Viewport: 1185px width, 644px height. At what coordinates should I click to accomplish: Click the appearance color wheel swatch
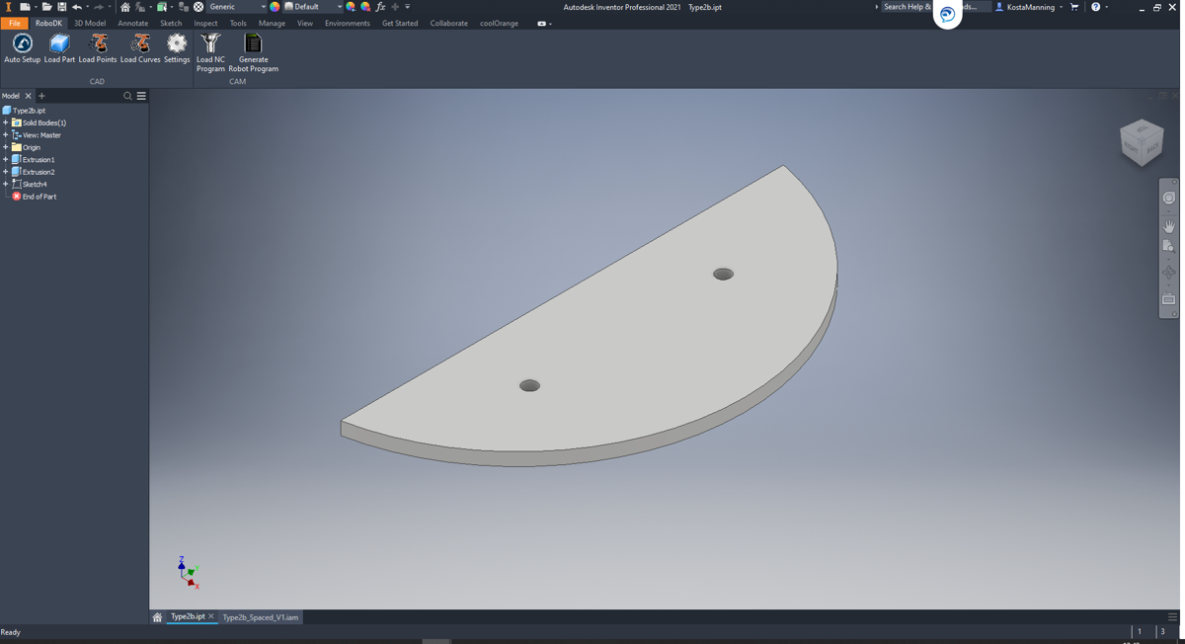point(275,7)
